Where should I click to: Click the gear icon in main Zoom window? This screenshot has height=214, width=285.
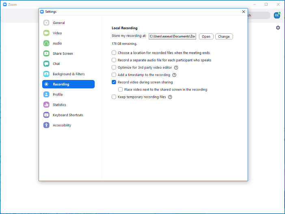(278, 28)
